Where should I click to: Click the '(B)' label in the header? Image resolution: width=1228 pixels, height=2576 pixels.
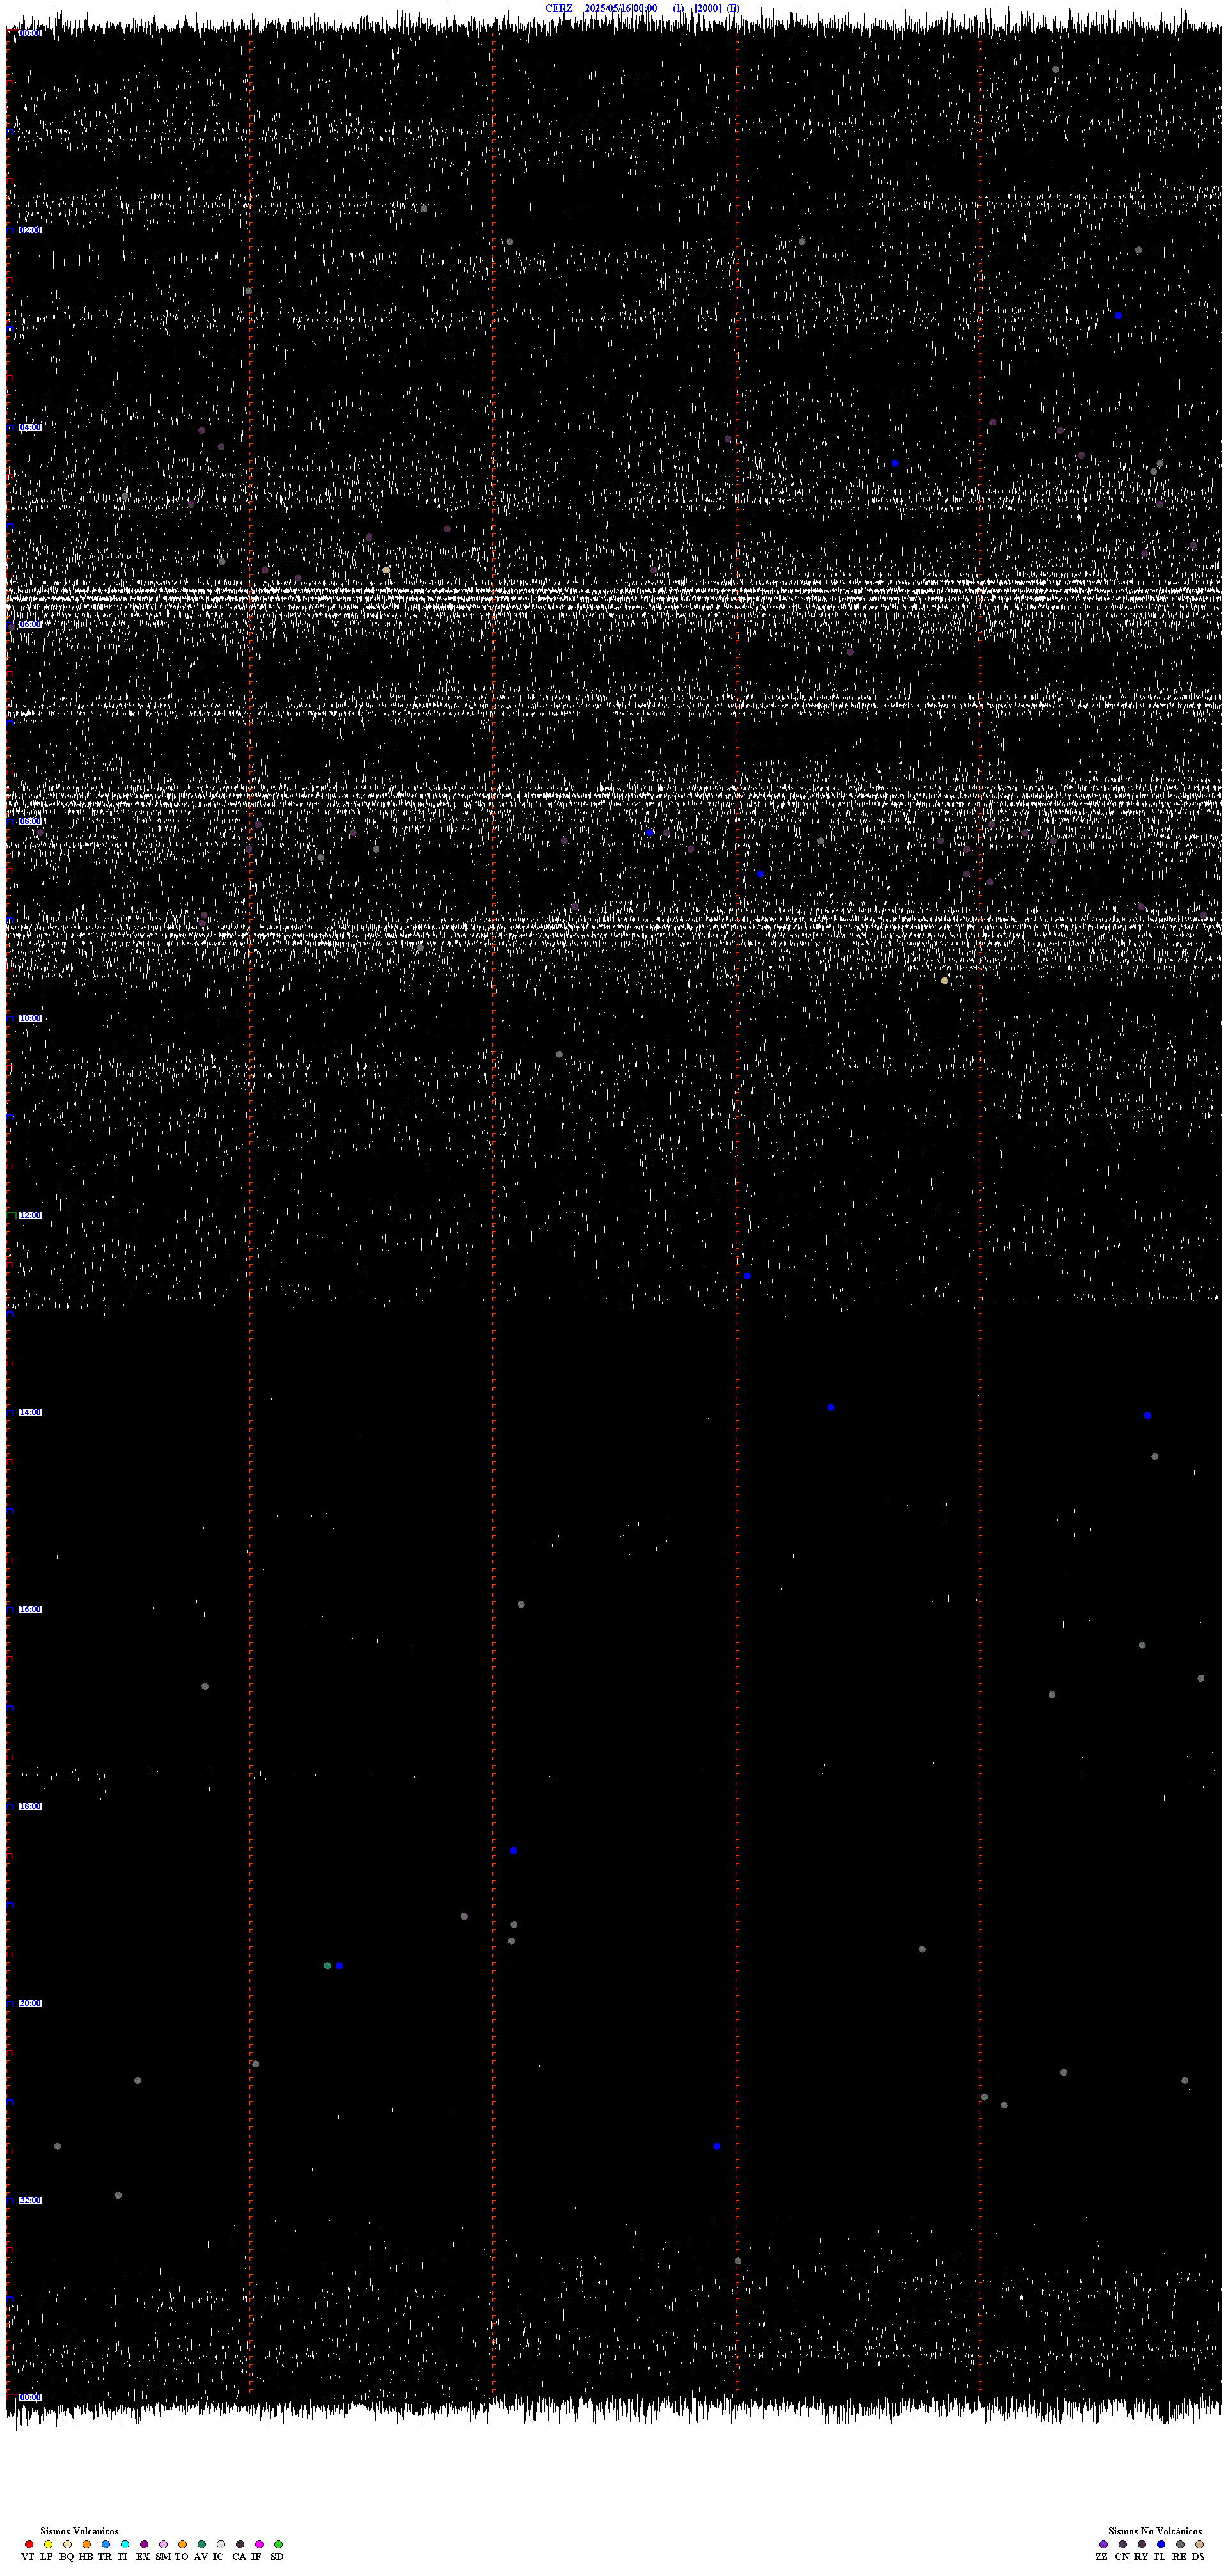734,8
